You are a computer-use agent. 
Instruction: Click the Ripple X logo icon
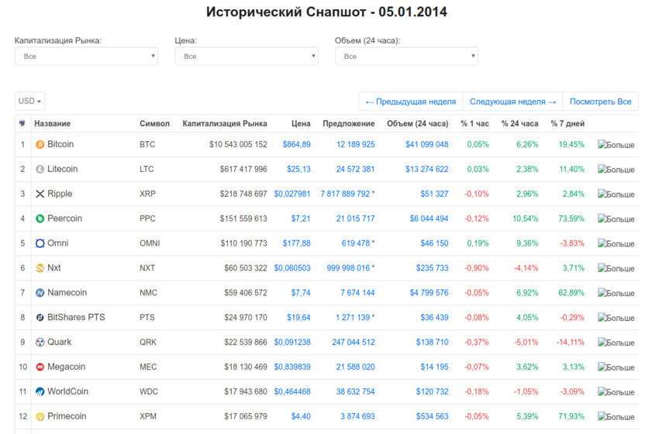(40, 194)
